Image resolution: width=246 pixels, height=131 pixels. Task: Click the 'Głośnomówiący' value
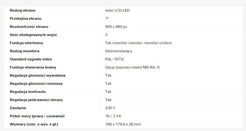pos(119,51)
